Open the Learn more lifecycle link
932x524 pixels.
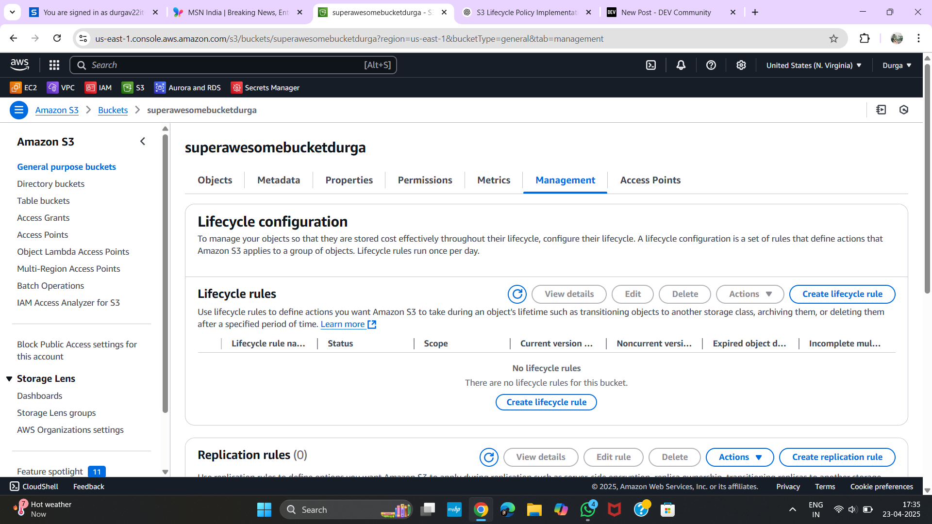coord(348,324)
